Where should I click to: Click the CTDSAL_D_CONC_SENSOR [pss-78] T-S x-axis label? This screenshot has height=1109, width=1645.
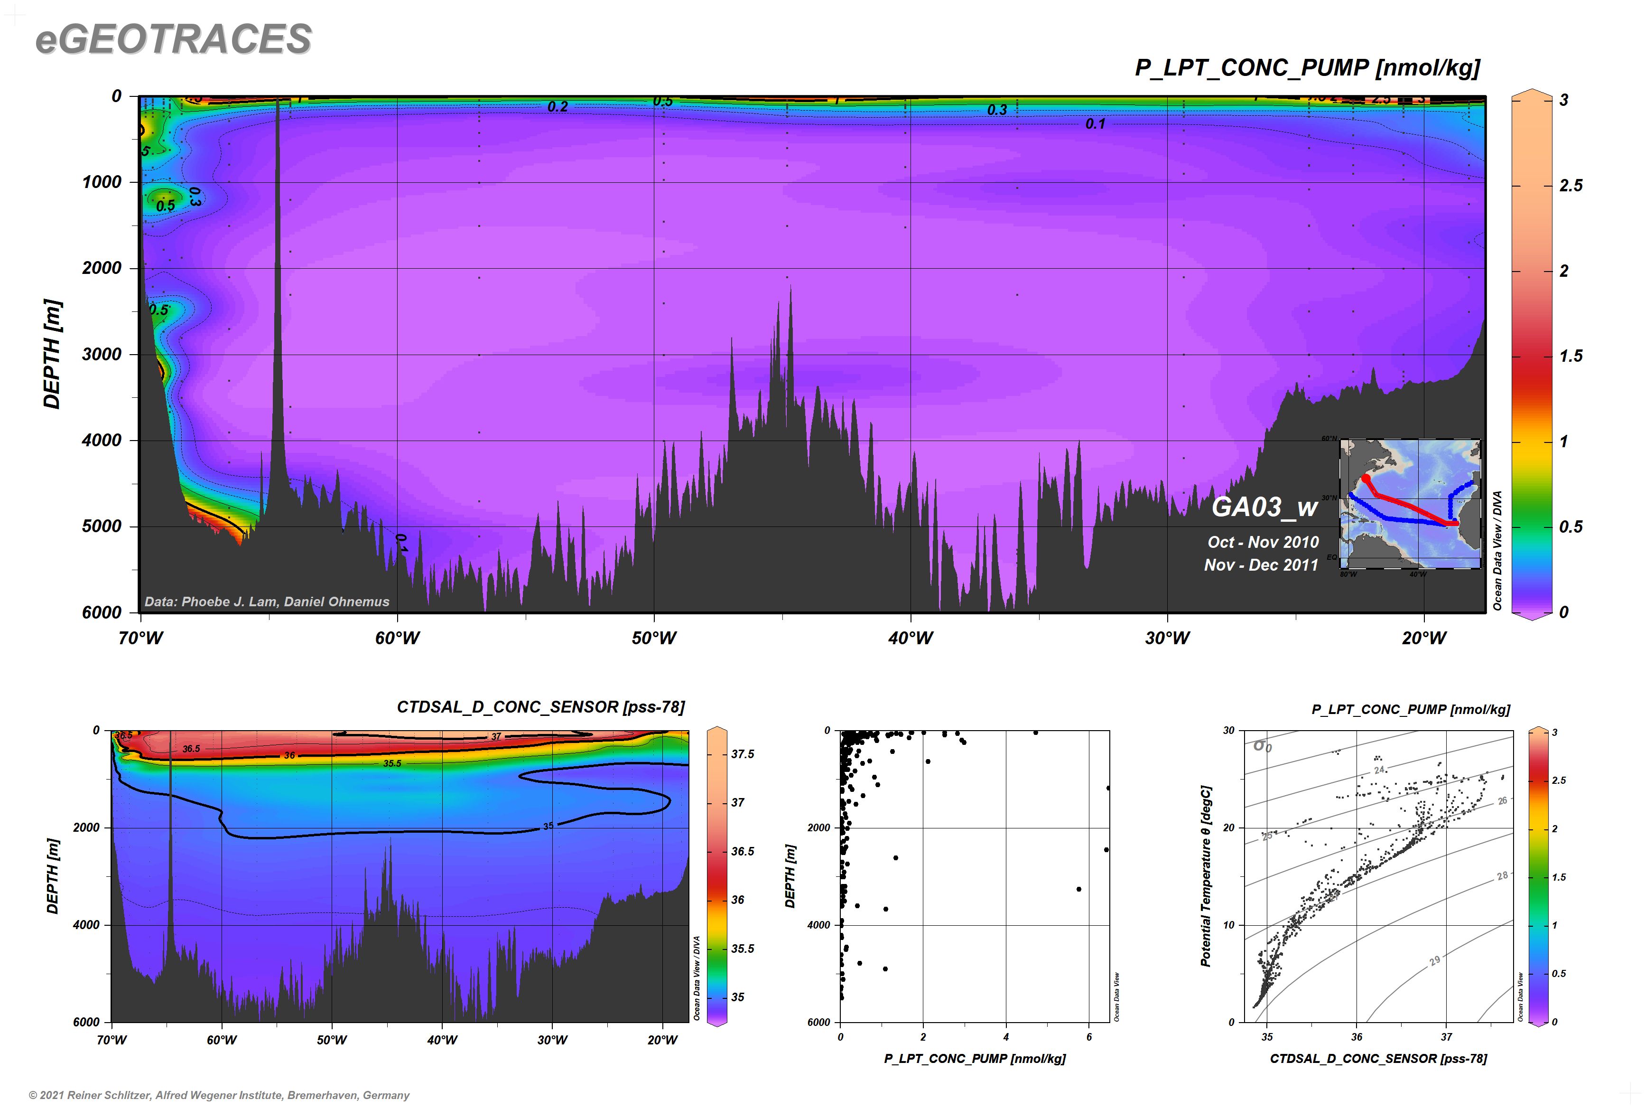1378,1059
